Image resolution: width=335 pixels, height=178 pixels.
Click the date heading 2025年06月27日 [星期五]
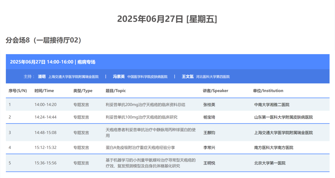167,19
